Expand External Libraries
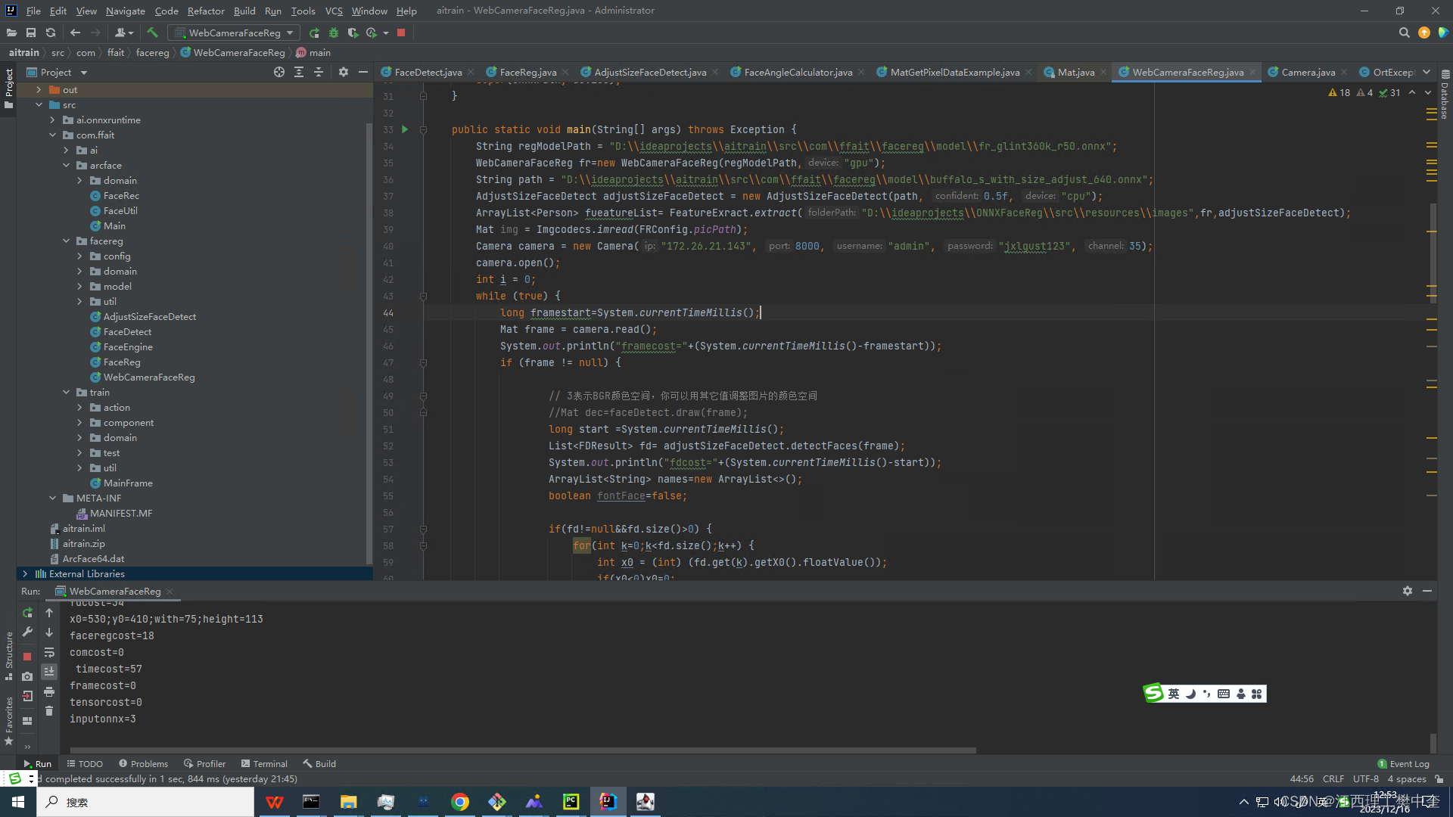 pyautogui.click(x=25, y=573)
